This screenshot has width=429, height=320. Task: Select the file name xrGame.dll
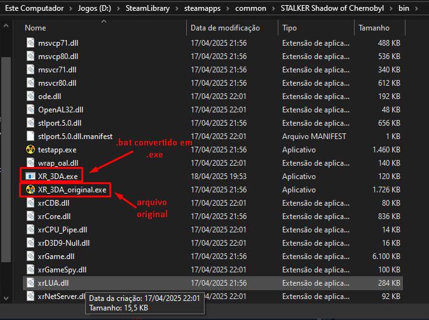[56, 256]
